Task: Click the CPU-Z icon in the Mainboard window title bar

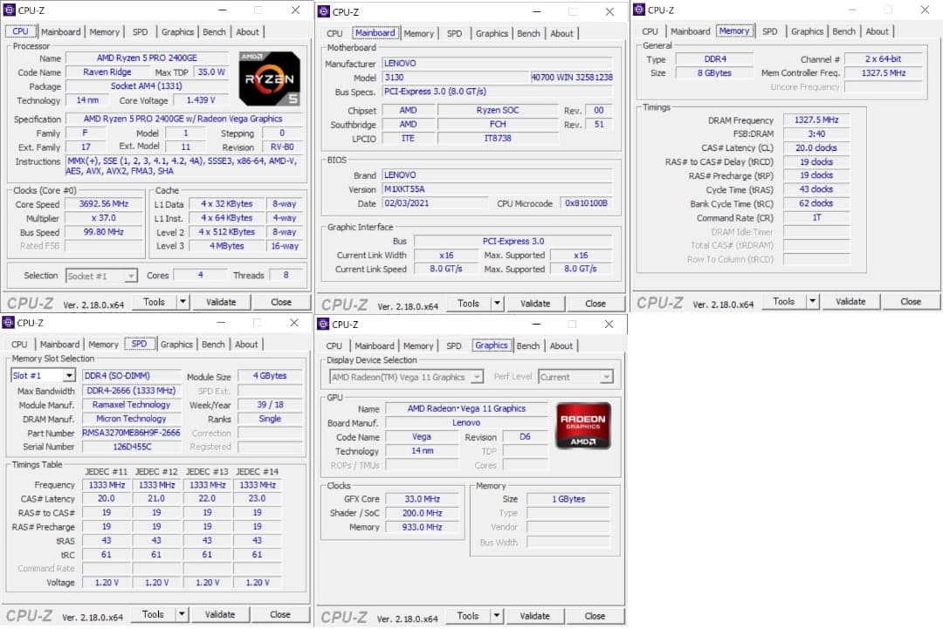Action: 324,11
